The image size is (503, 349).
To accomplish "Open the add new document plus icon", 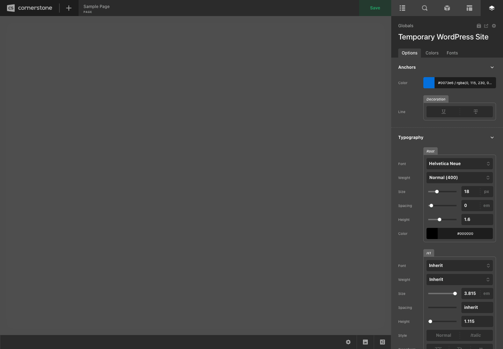I will coord(69,8).
